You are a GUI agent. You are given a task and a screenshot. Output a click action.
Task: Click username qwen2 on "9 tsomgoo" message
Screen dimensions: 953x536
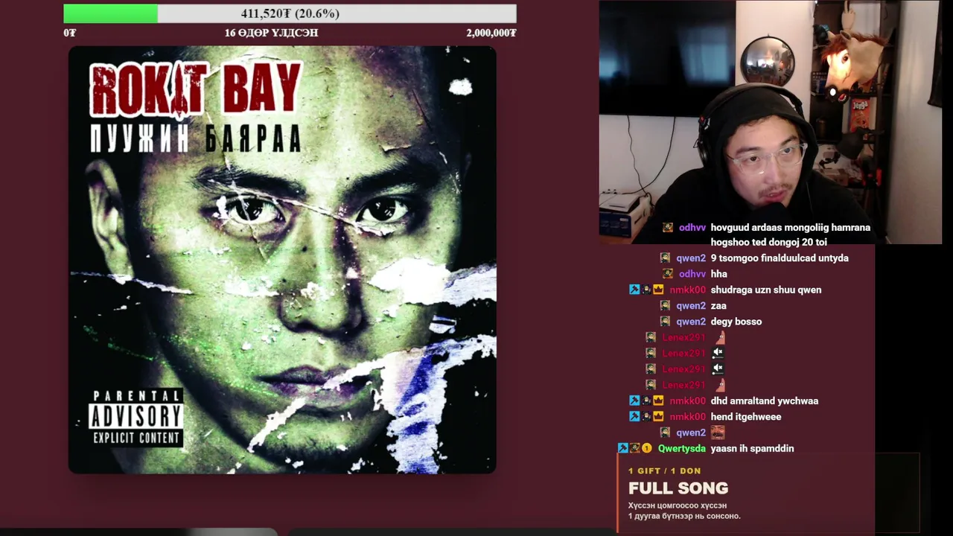(691, 258)
